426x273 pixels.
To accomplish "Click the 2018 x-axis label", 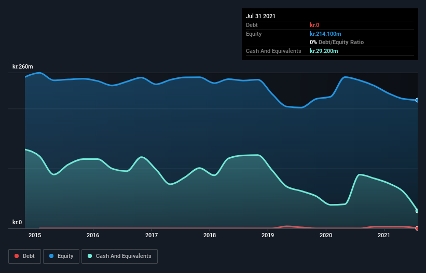I will pyautogui.click(x=210, y=235).
